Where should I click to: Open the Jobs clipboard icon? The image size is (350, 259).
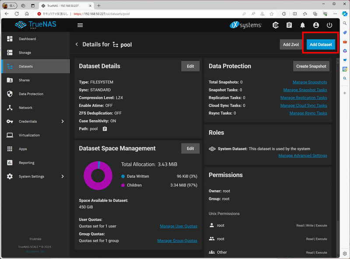pyautogui.click(x=289, y=25)
